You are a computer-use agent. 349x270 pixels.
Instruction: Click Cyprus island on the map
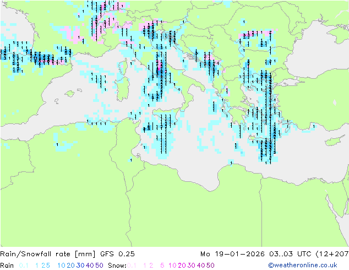(334, 141)
